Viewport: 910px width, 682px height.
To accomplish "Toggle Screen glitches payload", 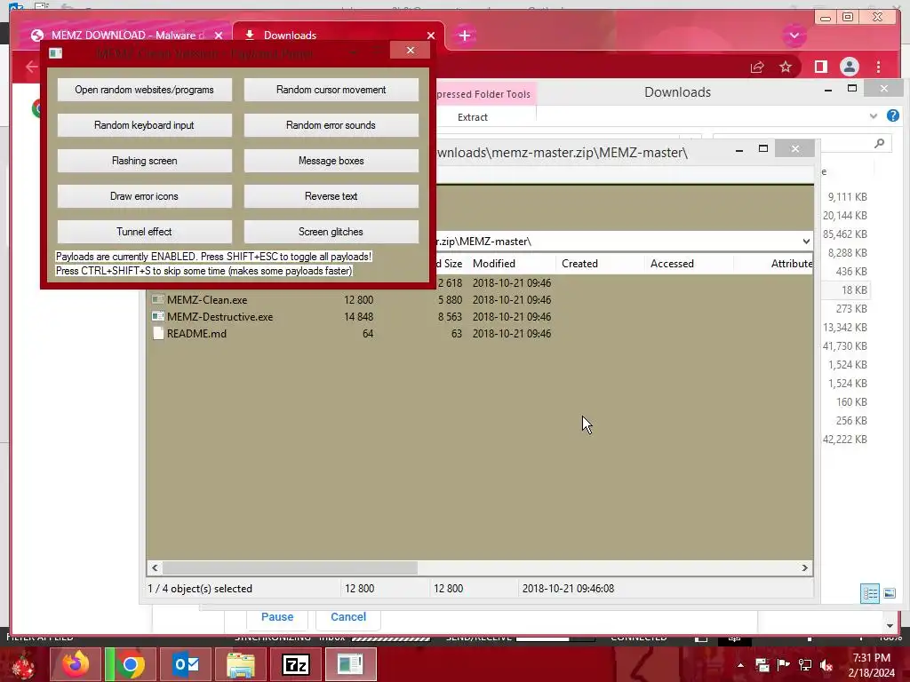I will pyautogui.click(x=331, y=232).
